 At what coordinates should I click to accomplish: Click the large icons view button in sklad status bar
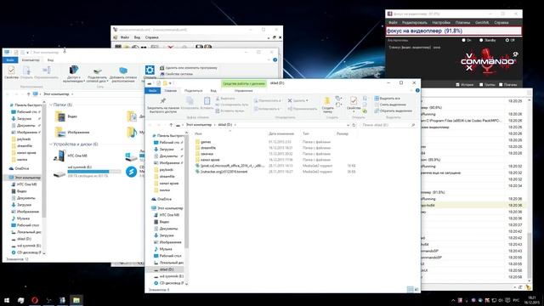pos(416,289)
